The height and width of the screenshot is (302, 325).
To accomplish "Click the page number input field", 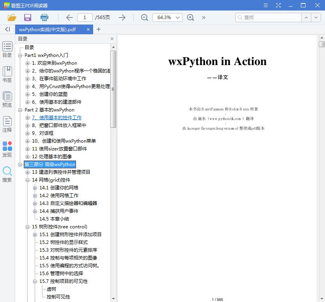I will [x=86, y=18].
